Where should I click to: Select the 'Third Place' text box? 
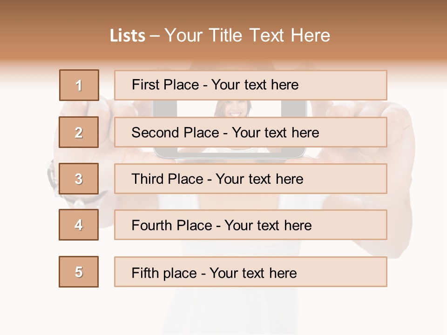pos(251,179)
